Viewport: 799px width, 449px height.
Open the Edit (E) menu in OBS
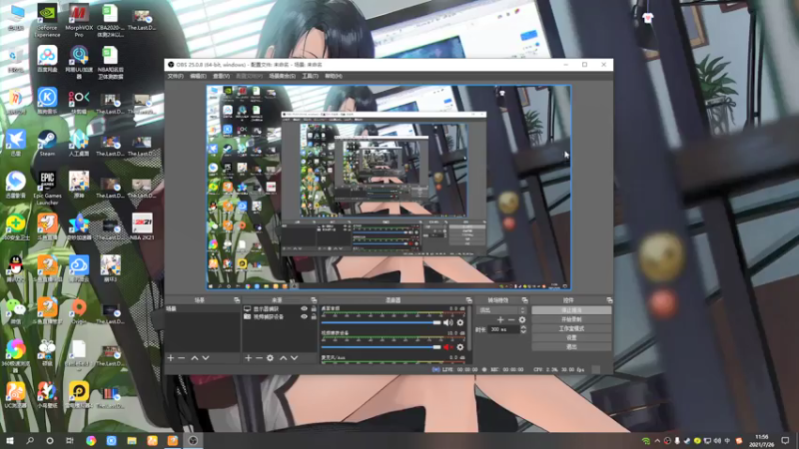(198, 76)
